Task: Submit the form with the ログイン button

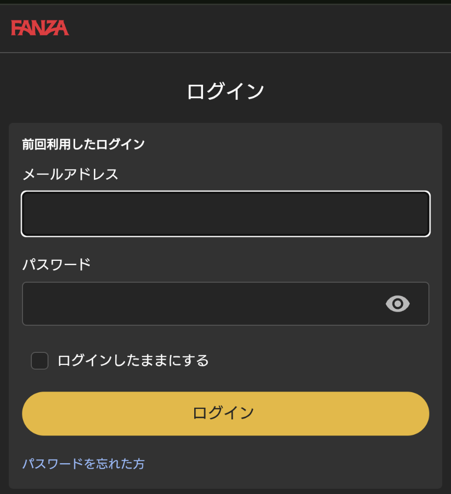Action: click(x=225, y=413)
